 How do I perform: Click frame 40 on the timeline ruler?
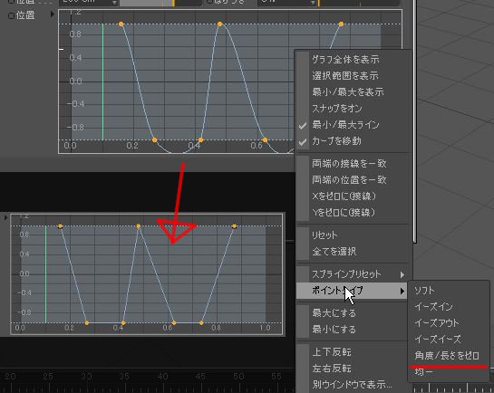point(163,377)
